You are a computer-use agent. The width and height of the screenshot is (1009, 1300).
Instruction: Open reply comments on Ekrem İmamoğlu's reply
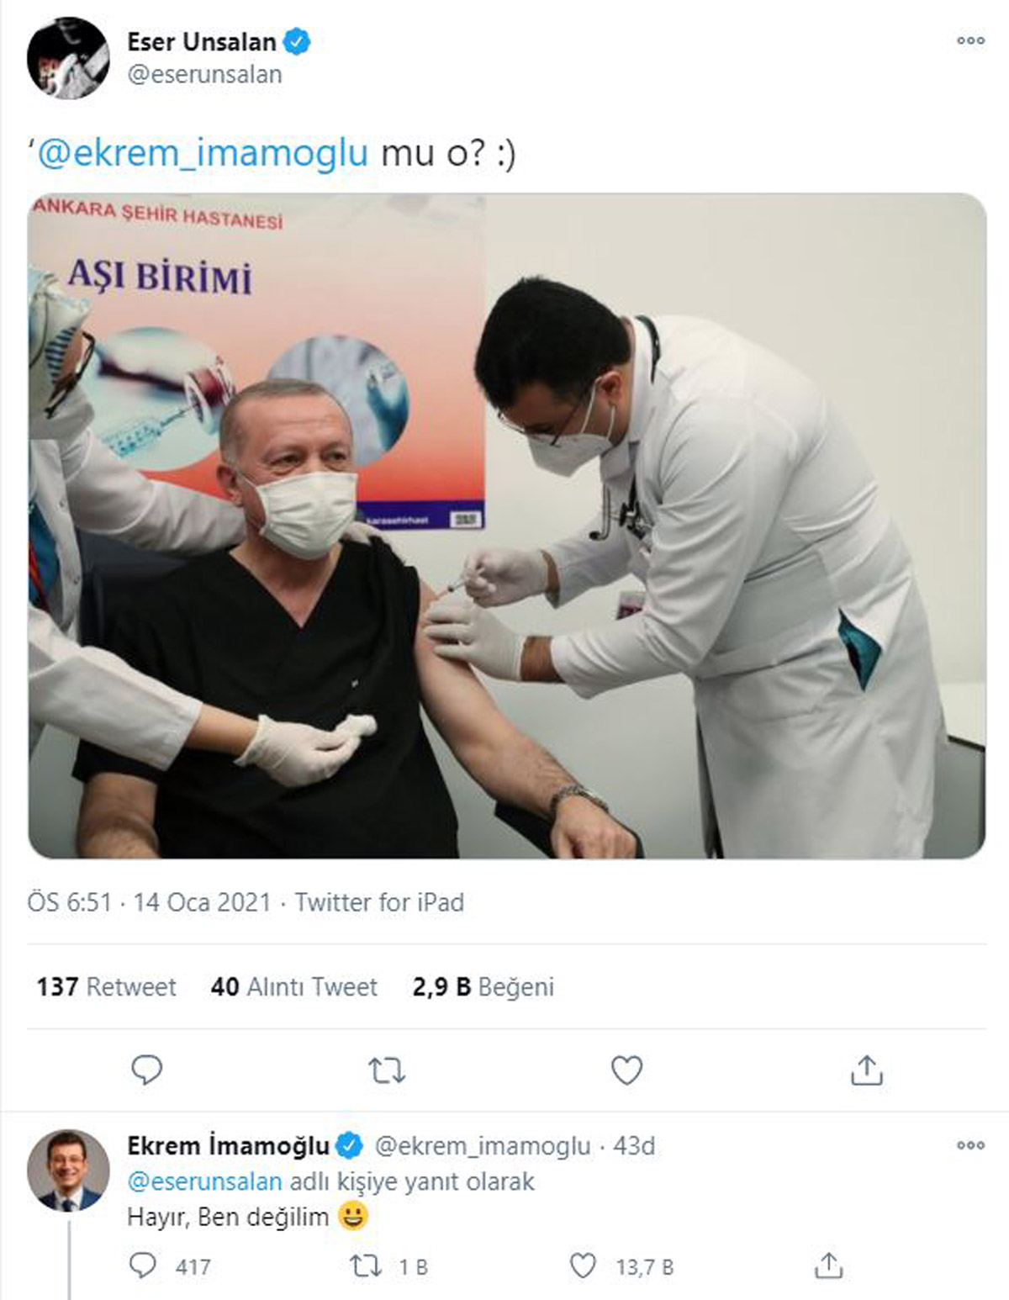pos(144,1266)
